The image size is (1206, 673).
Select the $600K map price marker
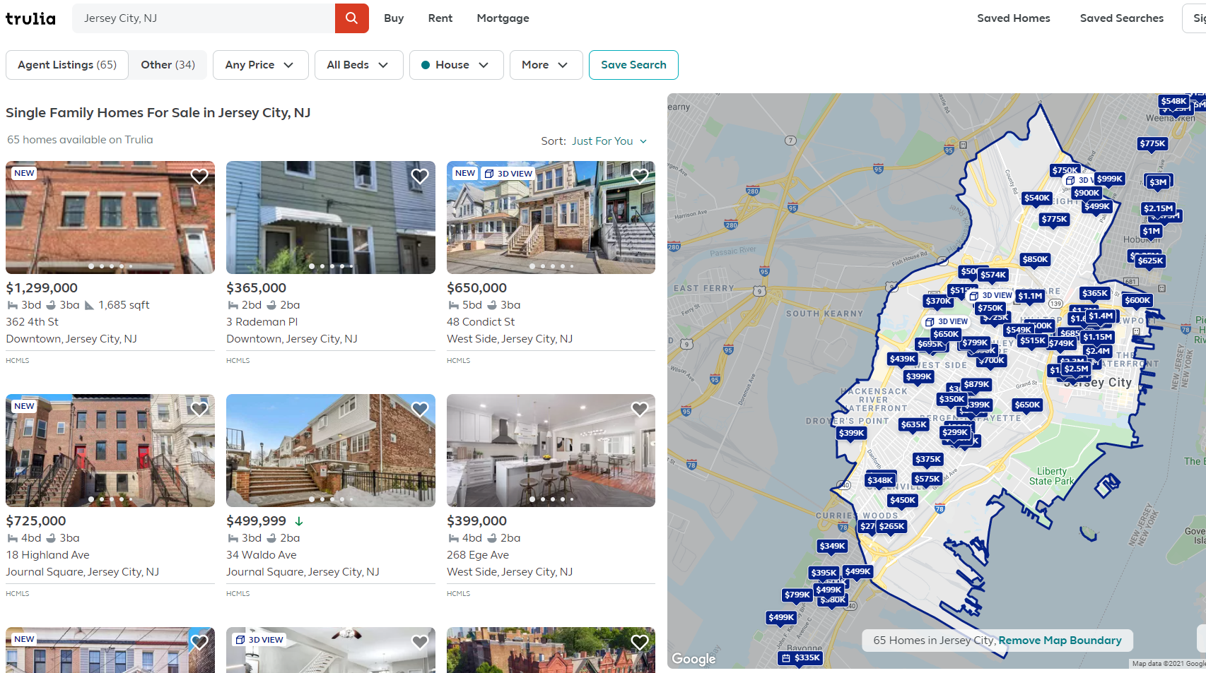pos(1137,300)
